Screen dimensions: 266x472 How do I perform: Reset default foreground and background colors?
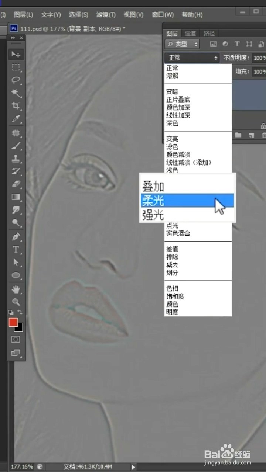click(x=11, y=312)
